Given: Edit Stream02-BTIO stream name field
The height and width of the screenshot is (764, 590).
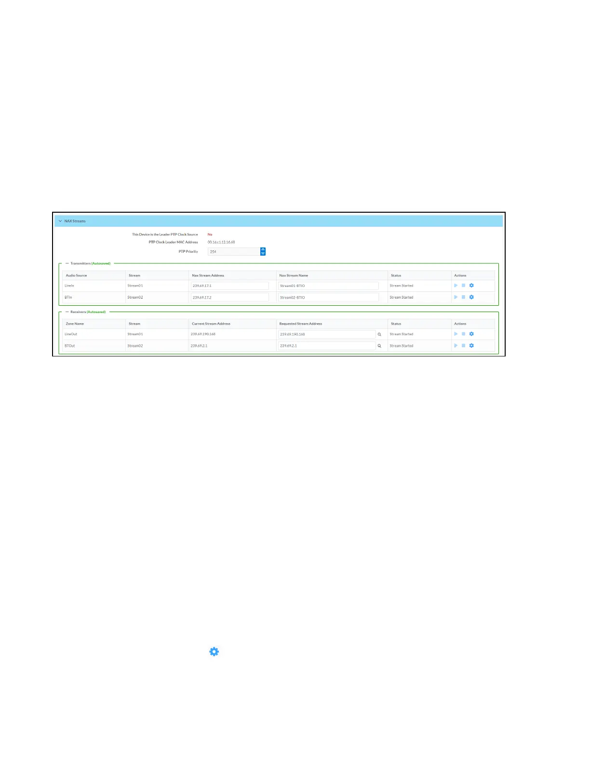Looking at the screenshot, I should coord(328,298).
